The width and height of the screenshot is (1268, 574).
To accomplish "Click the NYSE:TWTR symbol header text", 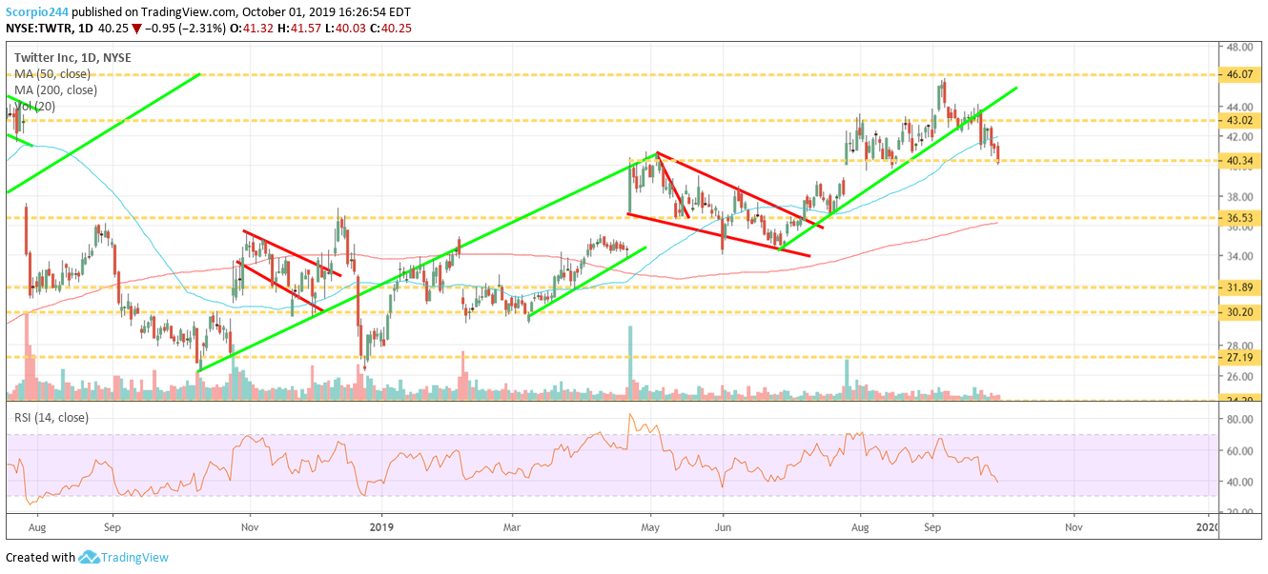I will (37, 29).
